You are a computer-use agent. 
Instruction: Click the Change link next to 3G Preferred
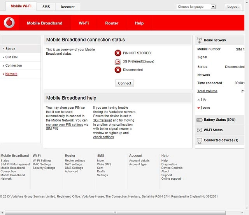click(x=148, y=62)
